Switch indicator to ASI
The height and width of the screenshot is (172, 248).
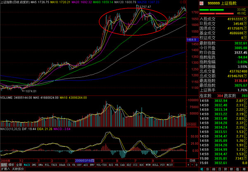86,165
